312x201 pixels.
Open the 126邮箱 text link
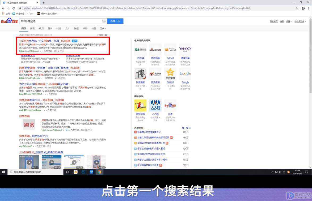pyautogui.click(x=140, y=58)
